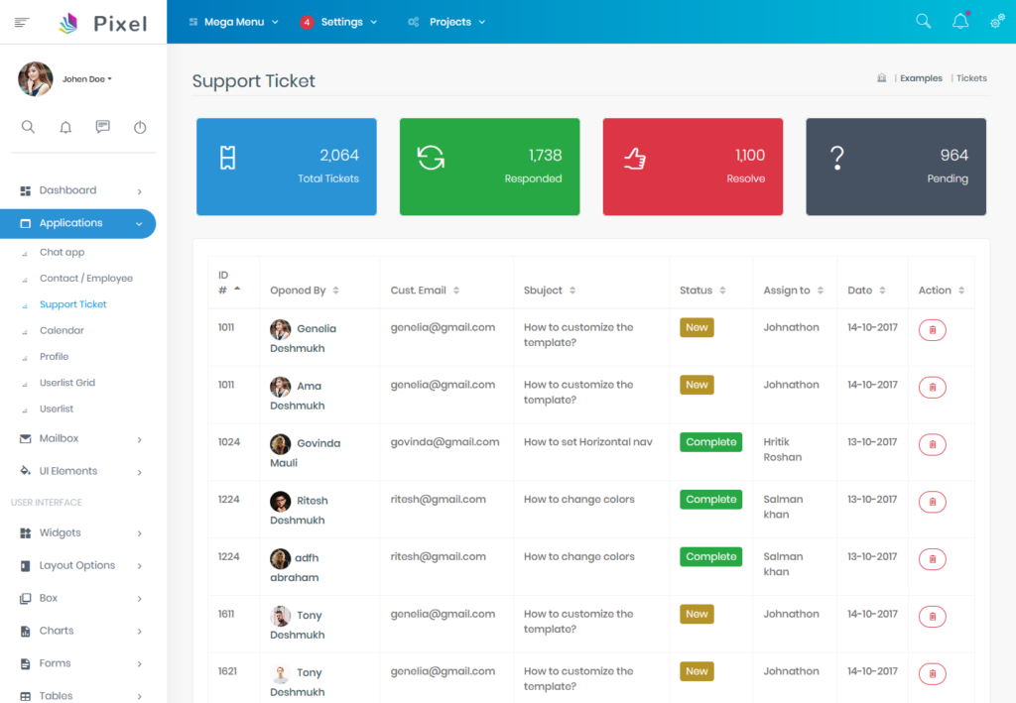Image resolution: width=1016 pixels, height=703 pixels.
Task: Click the search icon under Johen Doe
Action: pos(28,126)
